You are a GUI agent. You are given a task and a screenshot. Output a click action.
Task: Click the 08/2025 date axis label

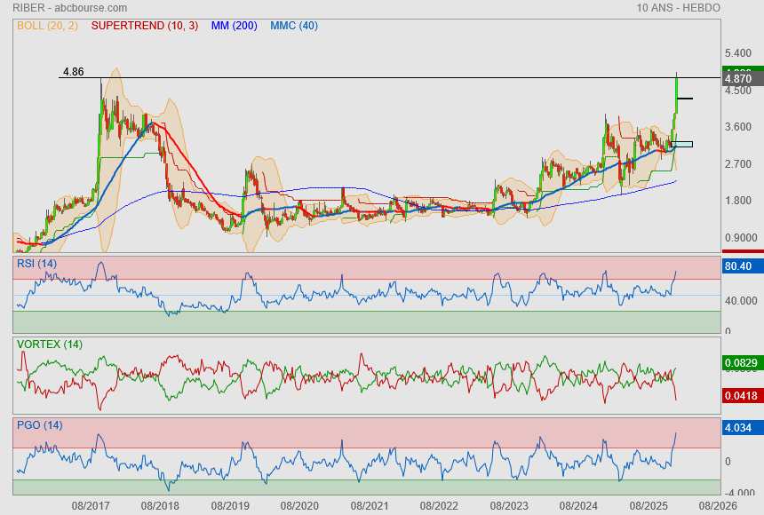[649, 505]
